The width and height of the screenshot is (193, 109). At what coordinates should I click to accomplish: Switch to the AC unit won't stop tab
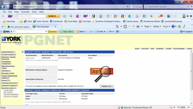pos(19,27)
